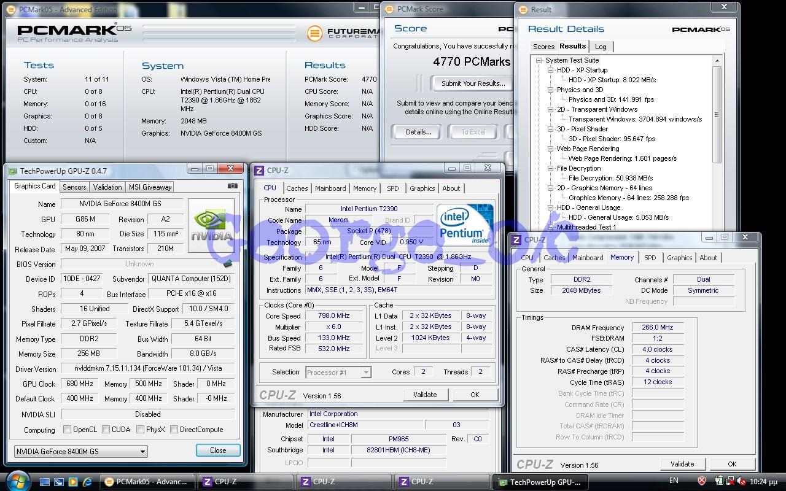Click Switch Between Windows quick launch icon
Image resolution: width=786 pixels, height=491 pixels.
coord(59,482)
